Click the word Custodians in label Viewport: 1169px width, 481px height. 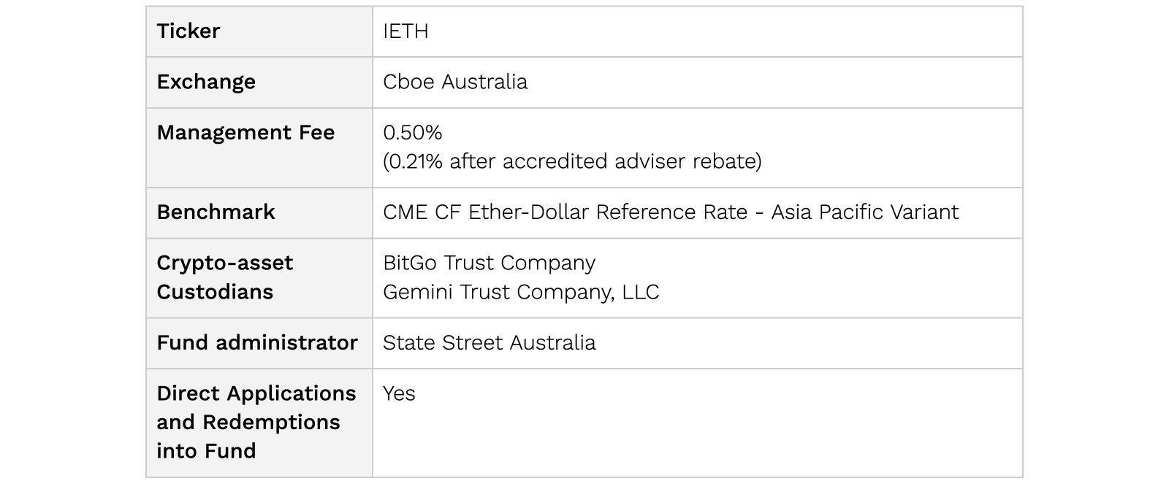(215, 292)
